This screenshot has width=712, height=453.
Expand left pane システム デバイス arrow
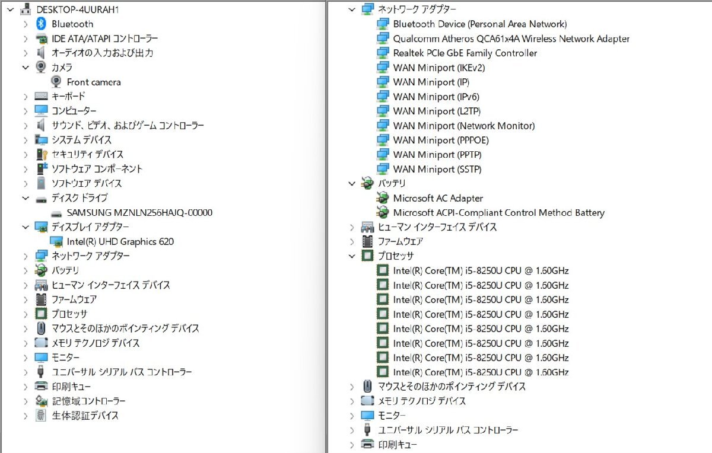[x=26, y=140]
